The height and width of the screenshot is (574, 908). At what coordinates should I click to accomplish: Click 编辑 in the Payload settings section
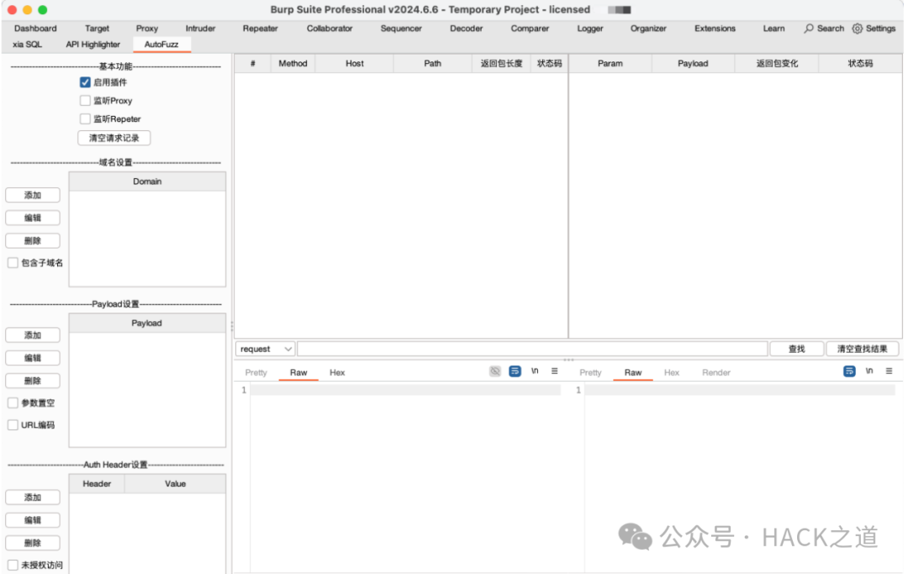click(33, 357)
